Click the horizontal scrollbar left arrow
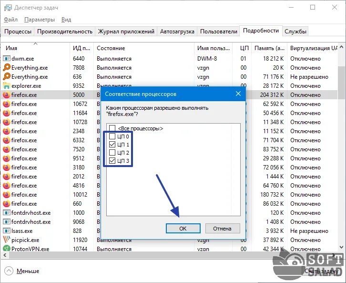The image size is (346, 283). [x=5, y=255]
